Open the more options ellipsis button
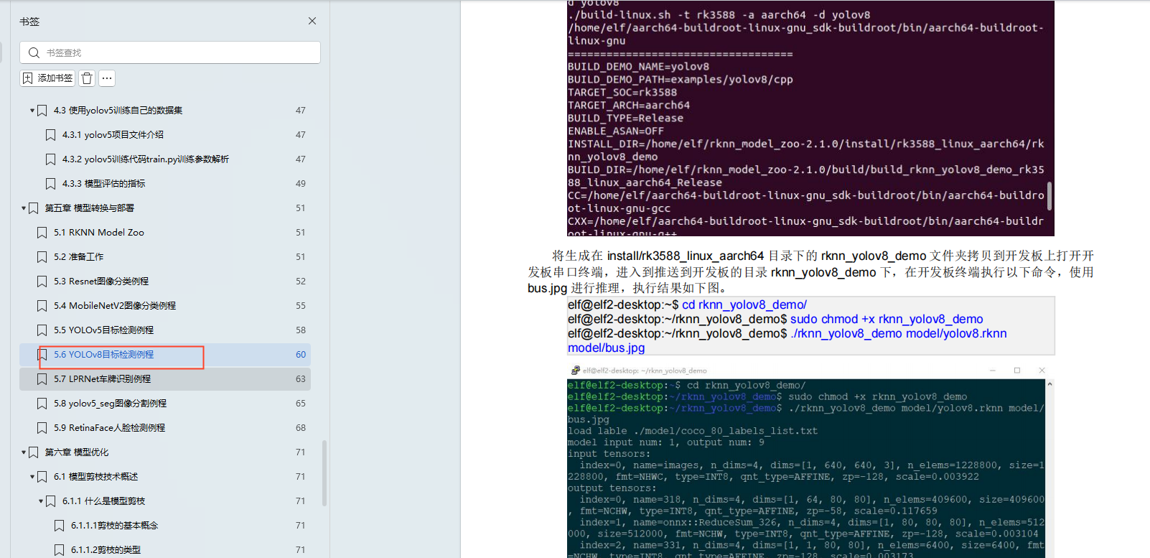Image resolution: width=1150 pixels, height=558 pixels. pyautogui.click(x=107, y=78)
